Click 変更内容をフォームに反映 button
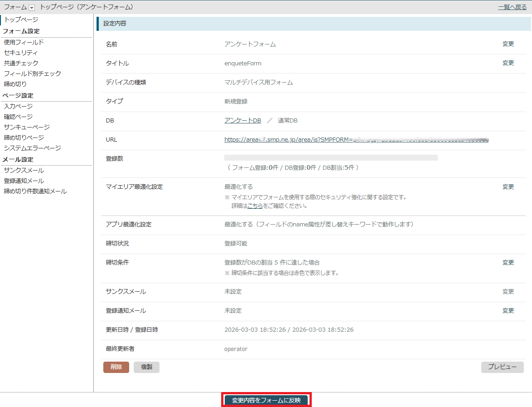Image resolution: width=532 pixels, height=407 pixels. click(x=266, y=400)
